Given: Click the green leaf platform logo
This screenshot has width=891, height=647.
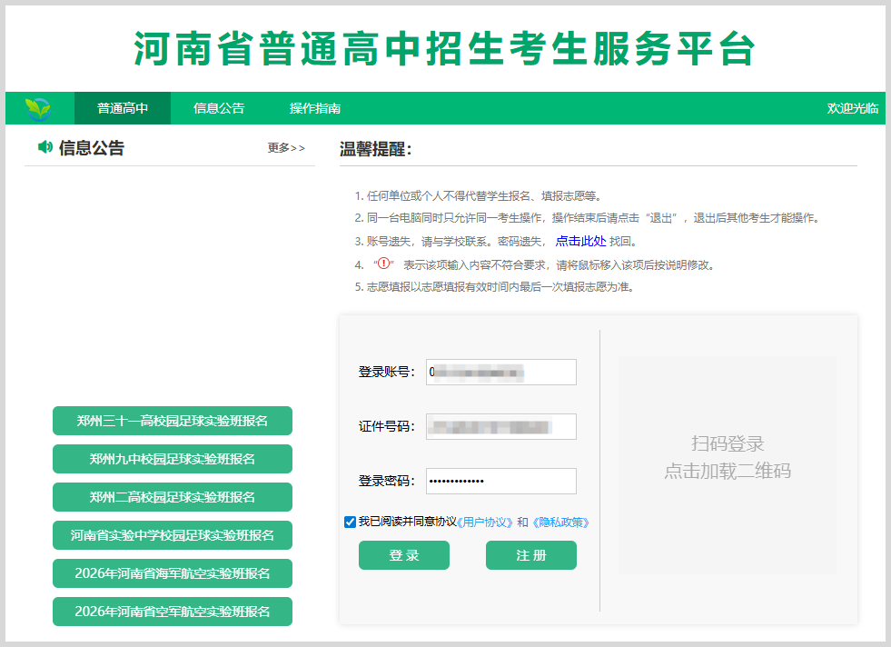Looking at the screenshot, I should pos(38,108).
